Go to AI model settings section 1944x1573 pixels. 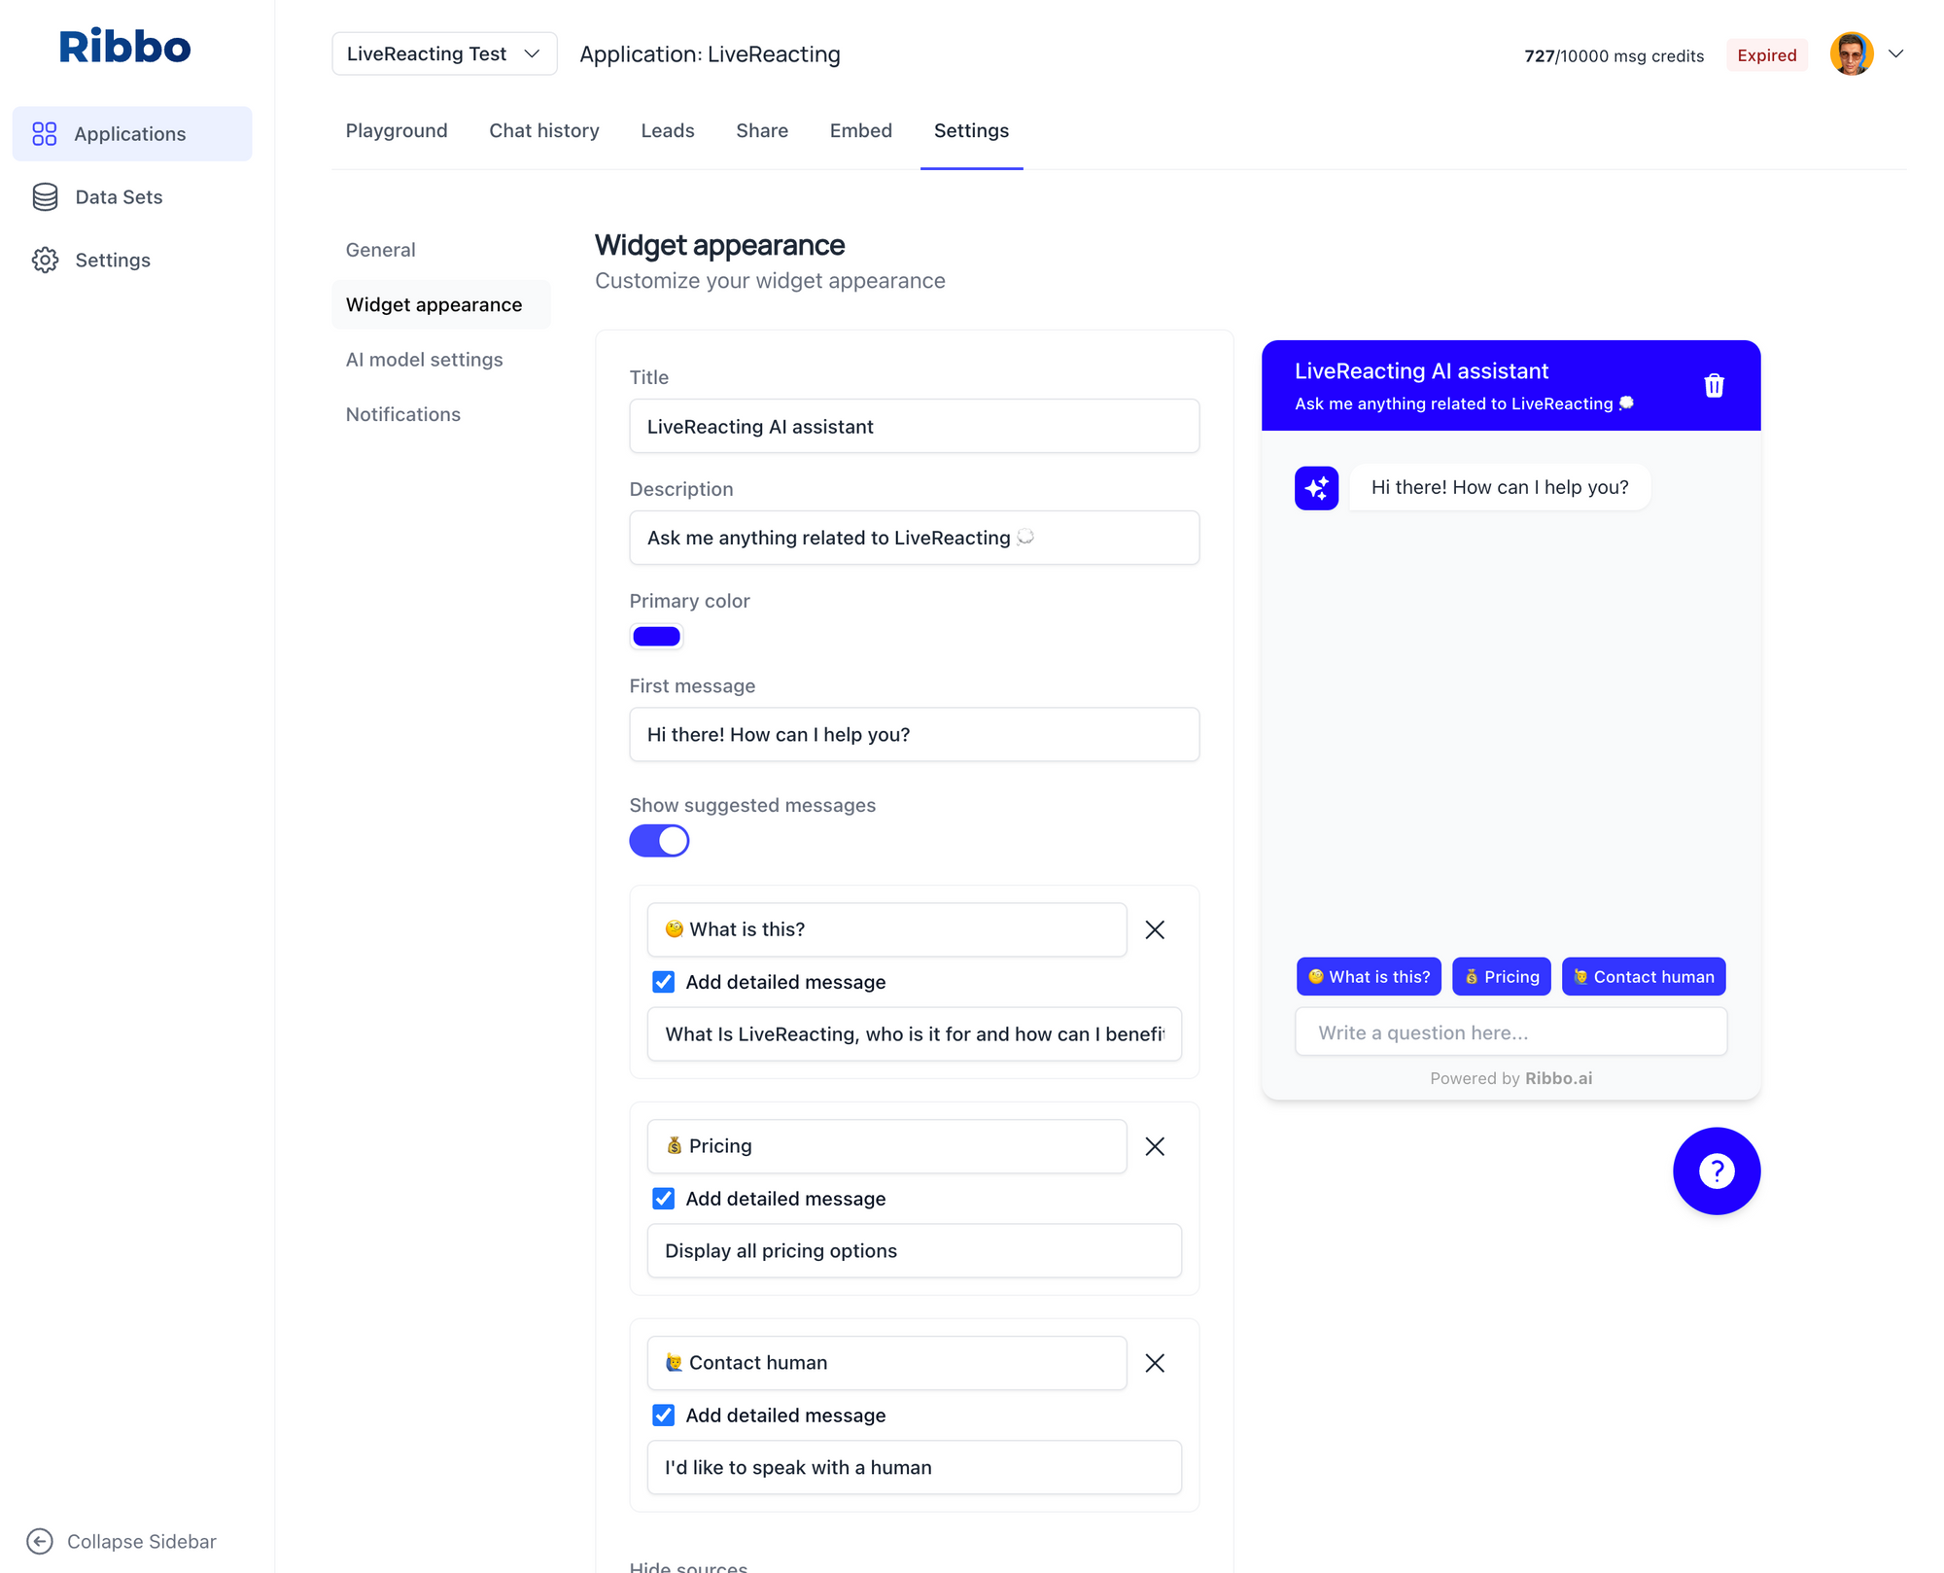pos(424,360)
